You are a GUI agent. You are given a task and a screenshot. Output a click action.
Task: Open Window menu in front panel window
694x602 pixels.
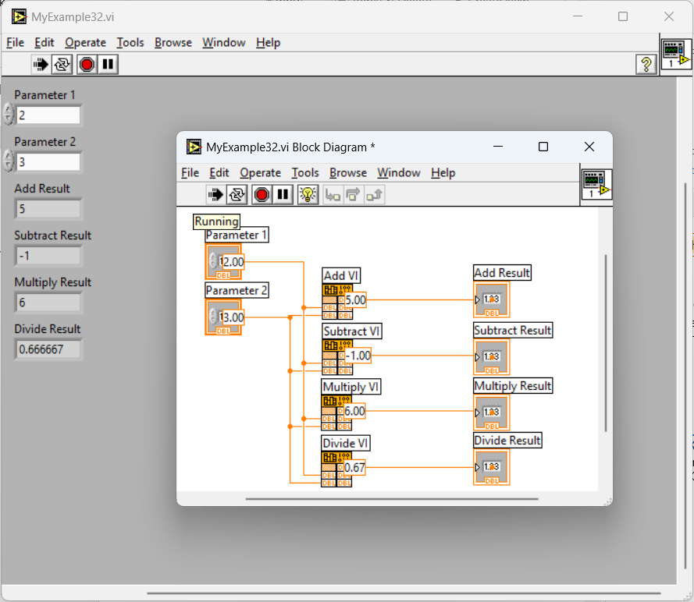tap(224, 42)
